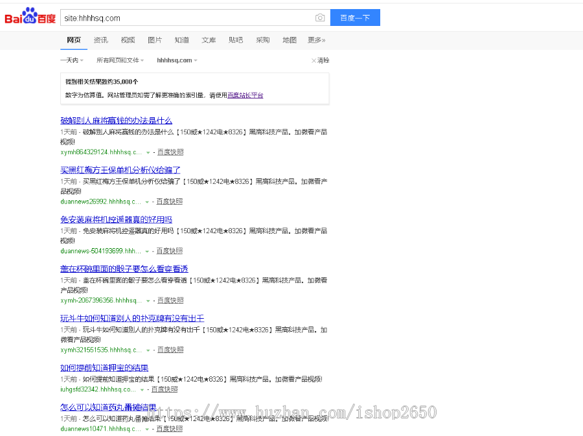The image size is (583, 436).
Task: Open 百度快照 for duannews10471 result
Action: [x=170, y=429]
